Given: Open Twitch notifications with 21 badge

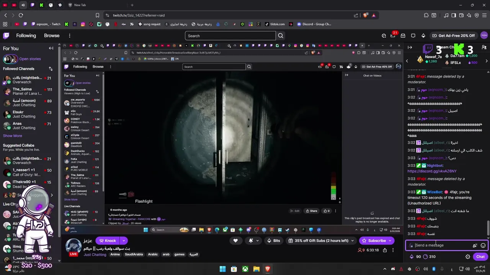Looking at the screenshot, I should point(393,36).
